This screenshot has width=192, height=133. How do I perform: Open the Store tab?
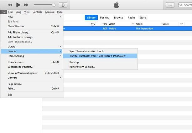click(x=143, y=18)
